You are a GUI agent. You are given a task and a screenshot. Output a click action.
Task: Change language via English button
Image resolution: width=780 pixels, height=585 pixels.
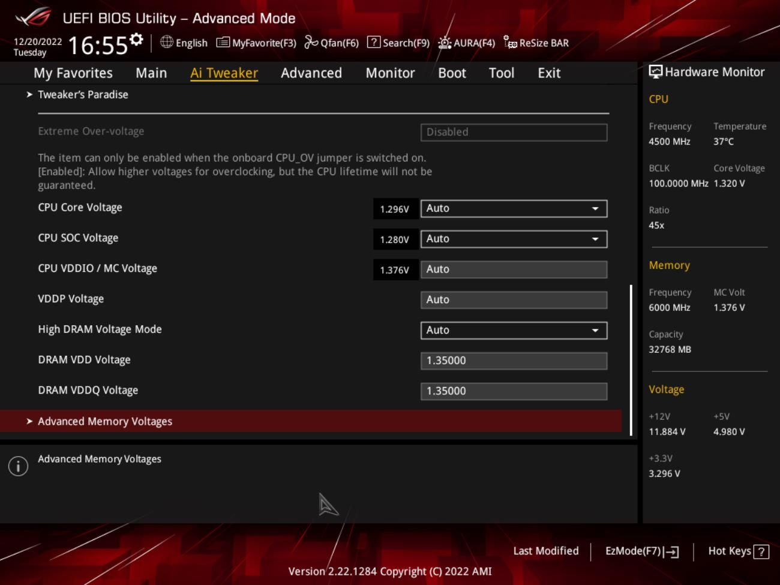[x=184, y=43]
